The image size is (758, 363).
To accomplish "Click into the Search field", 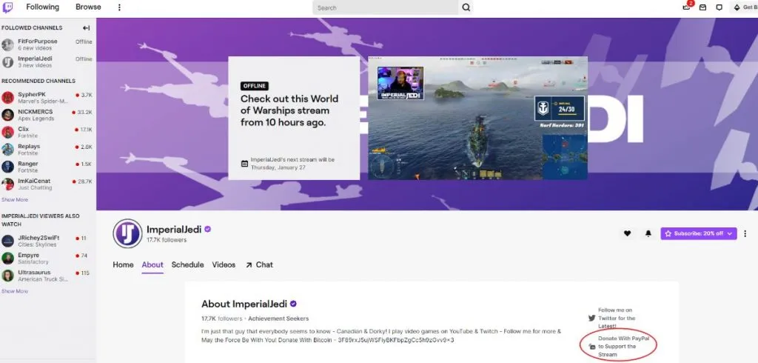I will (386, 7).
